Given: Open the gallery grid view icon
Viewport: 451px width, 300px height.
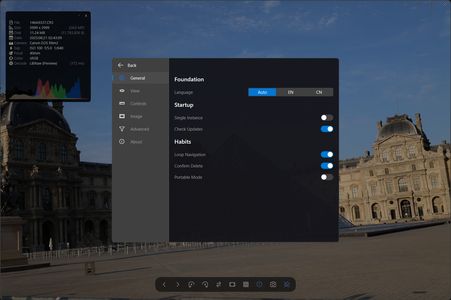Looking at the screenshot, I should click(x=246, y=284).
